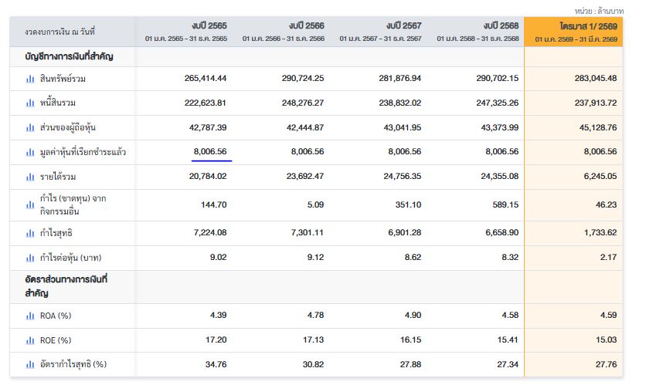
Task: Click total liabilities value 248,276.27
Action: [x=303, y=103]
